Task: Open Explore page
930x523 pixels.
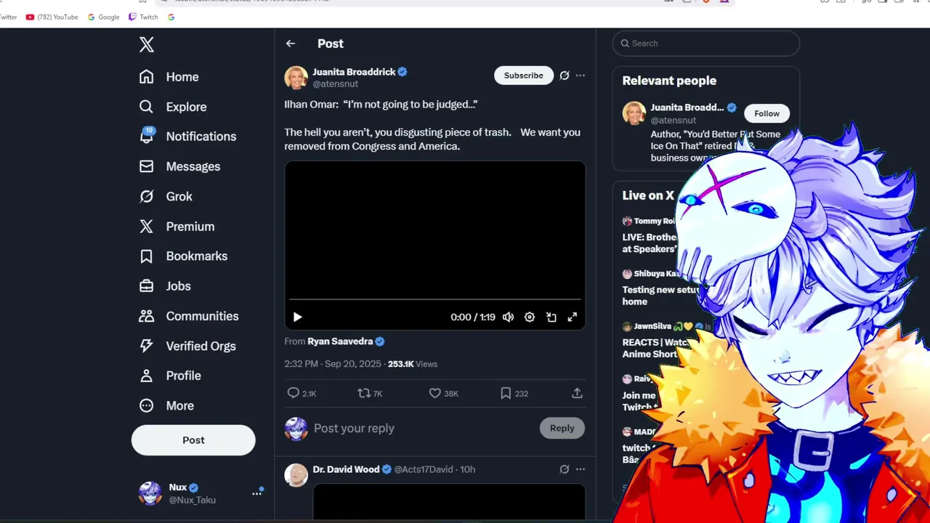Action: tap(173, 107)
